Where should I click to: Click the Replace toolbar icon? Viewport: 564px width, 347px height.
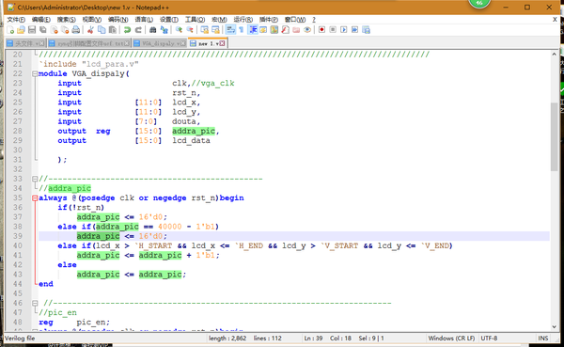click(164, 30)
